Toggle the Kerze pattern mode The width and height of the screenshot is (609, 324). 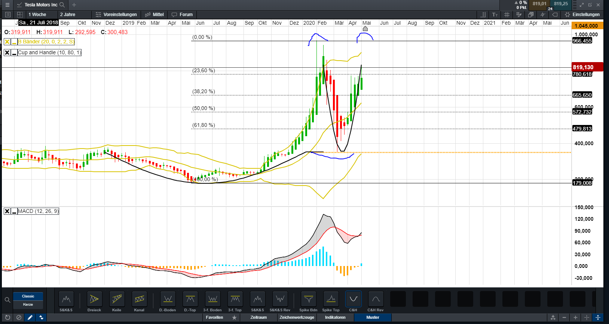(x=28, y=305)
